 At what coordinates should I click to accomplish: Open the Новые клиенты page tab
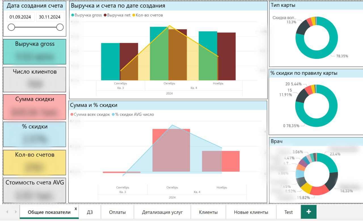pyautogui.click(x=251, y=212)
